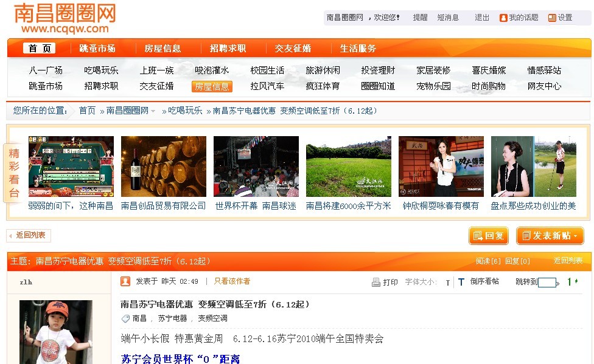The width and height of the screenshot is (594, 364).
Task: Open the 时尚购物 forum category
Action: point(489,86)
